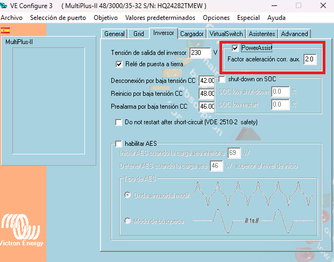Open the Especial menu

(x=248, y=18)
